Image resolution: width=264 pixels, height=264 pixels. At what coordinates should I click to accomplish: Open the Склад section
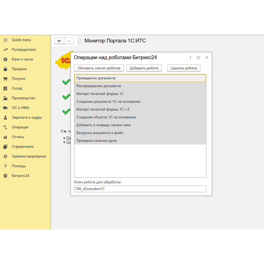tap(17, 88)
